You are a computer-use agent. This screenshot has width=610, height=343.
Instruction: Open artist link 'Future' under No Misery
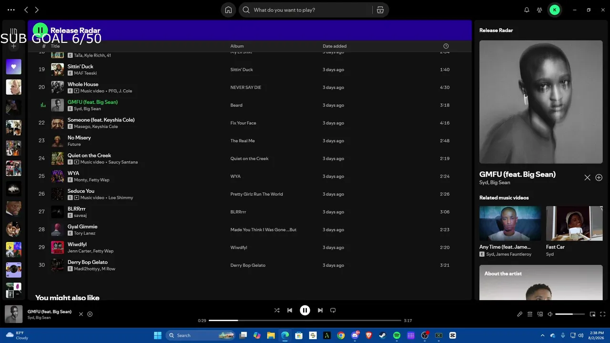pyautogui.click(x=74, y=144)
